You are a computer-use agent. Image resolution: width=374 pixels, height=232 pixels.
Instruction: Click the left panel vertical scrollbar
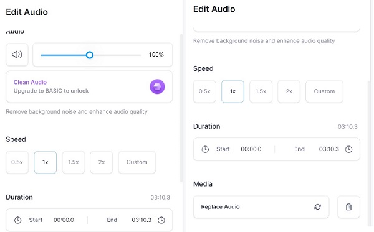pyautogui.click(x=181, y=108)
